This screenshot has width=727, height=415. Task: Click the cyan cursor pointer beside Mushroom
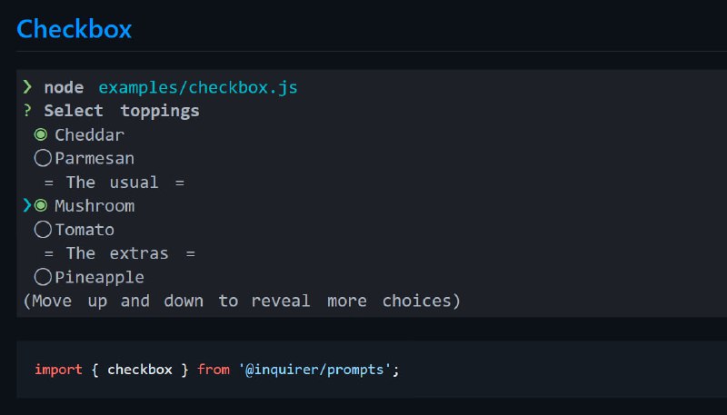coord(27,205)
